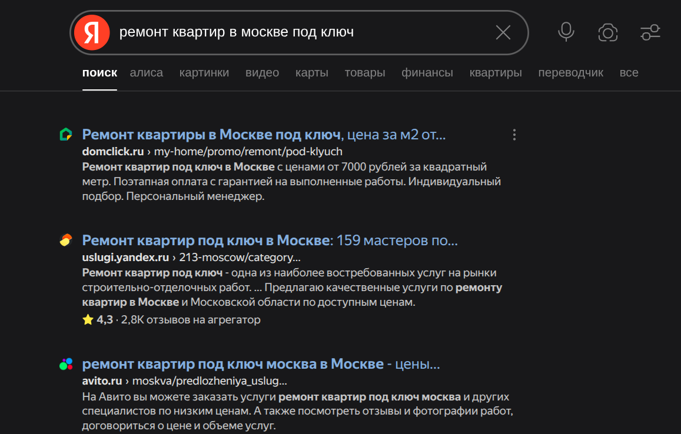Open the 'карты' section
681x434 pixels.
pos(312,72)
